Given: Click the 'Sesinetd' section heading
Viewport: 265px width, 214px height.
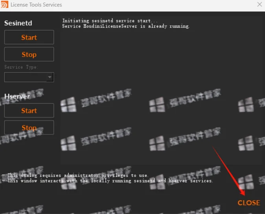Looking at the screenshot, I should (x=18, y=23).
